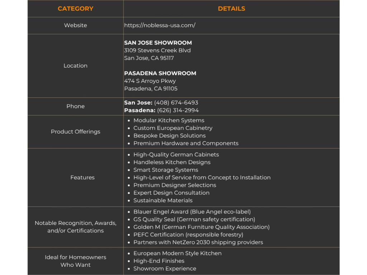Click the Pasadena phone number
This screenshot has height=275, width=367.
pyautogui.click(x=178, y=110)
